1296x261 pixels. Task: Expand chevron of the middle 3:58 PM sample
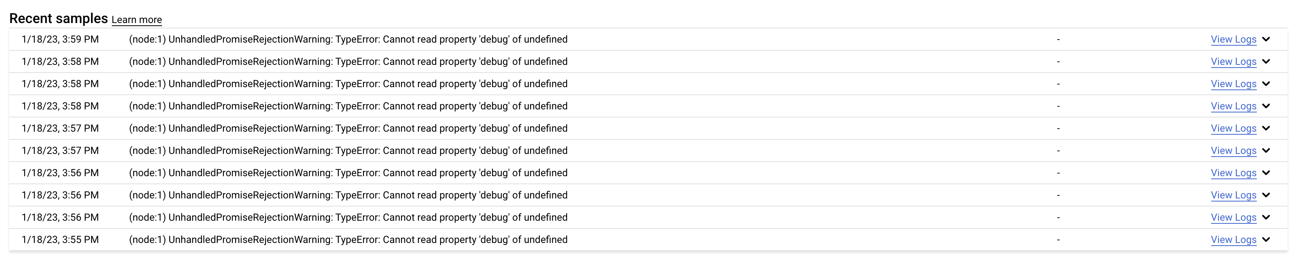[1266, 83]
